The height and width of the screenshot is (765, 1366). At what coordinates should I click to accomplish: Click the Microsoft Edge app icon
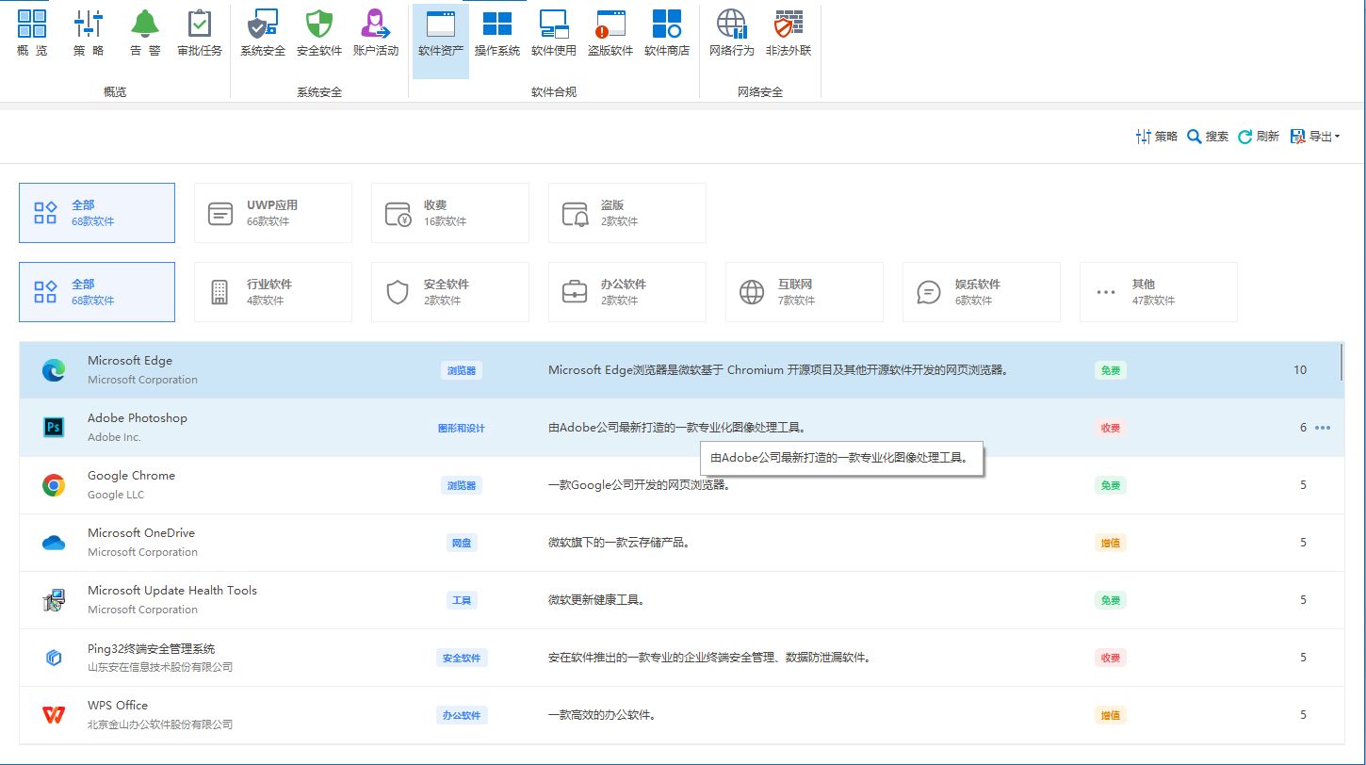click(x=54, y=370)
